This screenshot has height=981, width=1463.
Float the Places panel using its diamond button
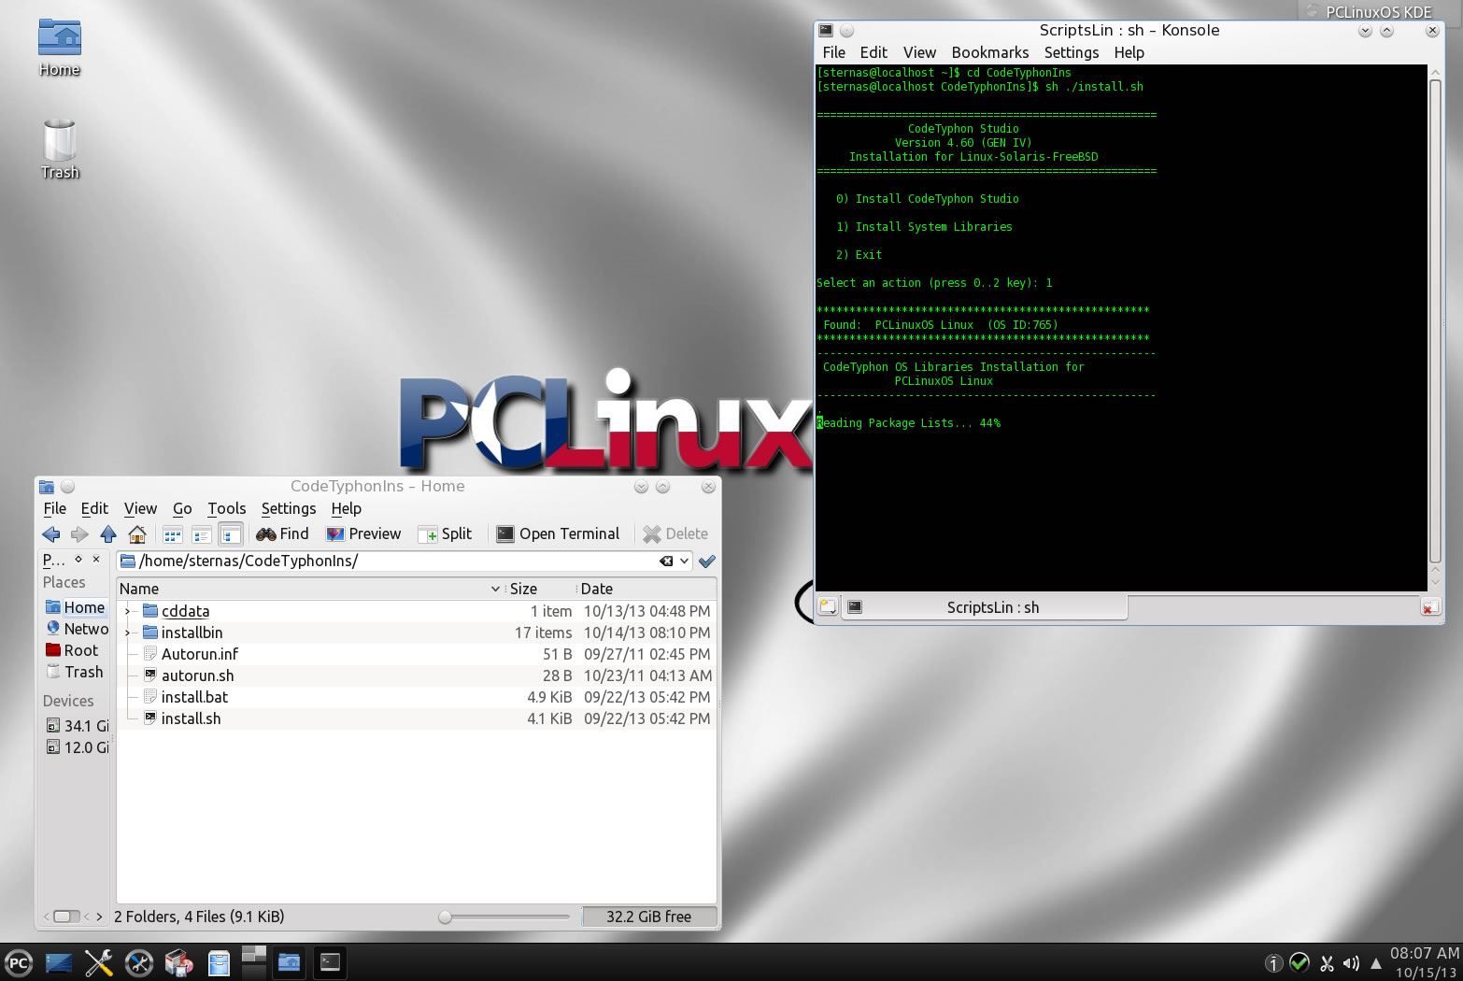(78, 559)
